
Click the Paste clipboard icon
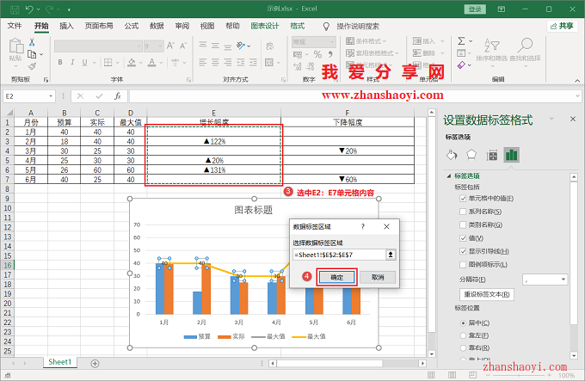point(15,46)
